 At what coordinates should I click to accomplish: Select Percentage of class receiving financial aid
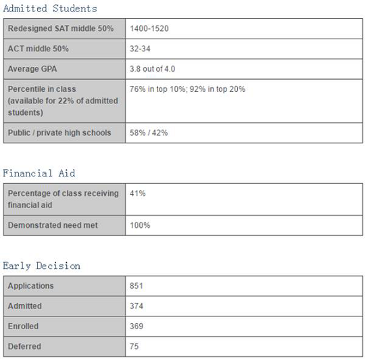(x=64, y=199)
